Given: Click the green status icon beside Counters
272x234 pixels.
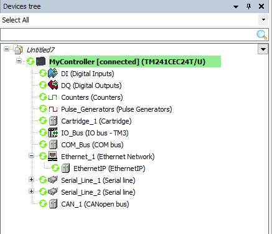Looking at the screenshot, I should (x=43, y=97).
